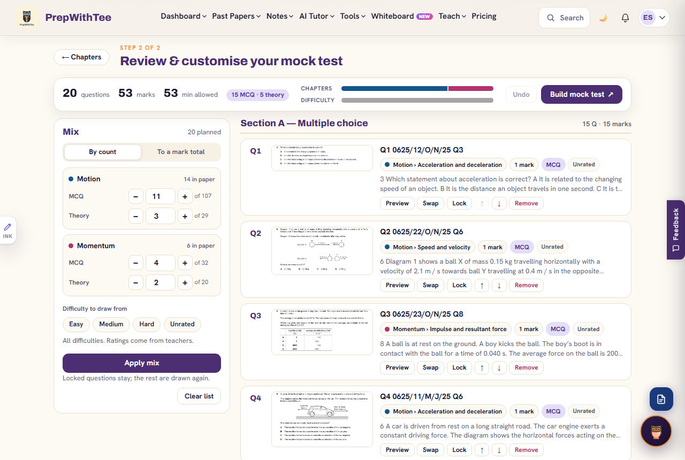Open the Q1 question thumbnail
The image size is (685, 460).
tap(322, 158)
